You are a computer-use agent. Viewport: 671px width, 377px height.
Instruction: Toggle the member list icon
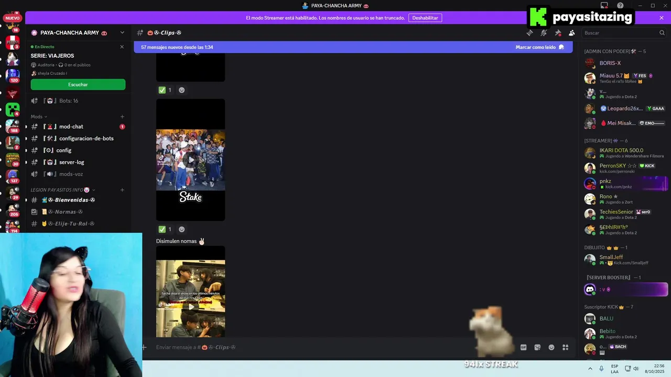click(571, 32)
